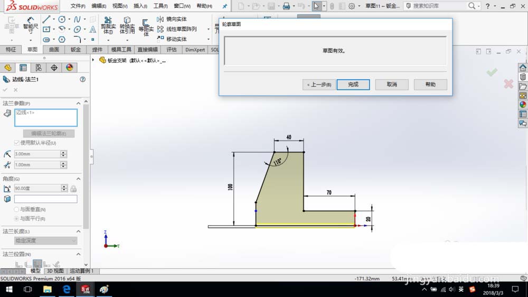The width and height of the screenshot is (528, 297).
Task: Select the Ellipse sketch tool
Action: coord(77,29)
